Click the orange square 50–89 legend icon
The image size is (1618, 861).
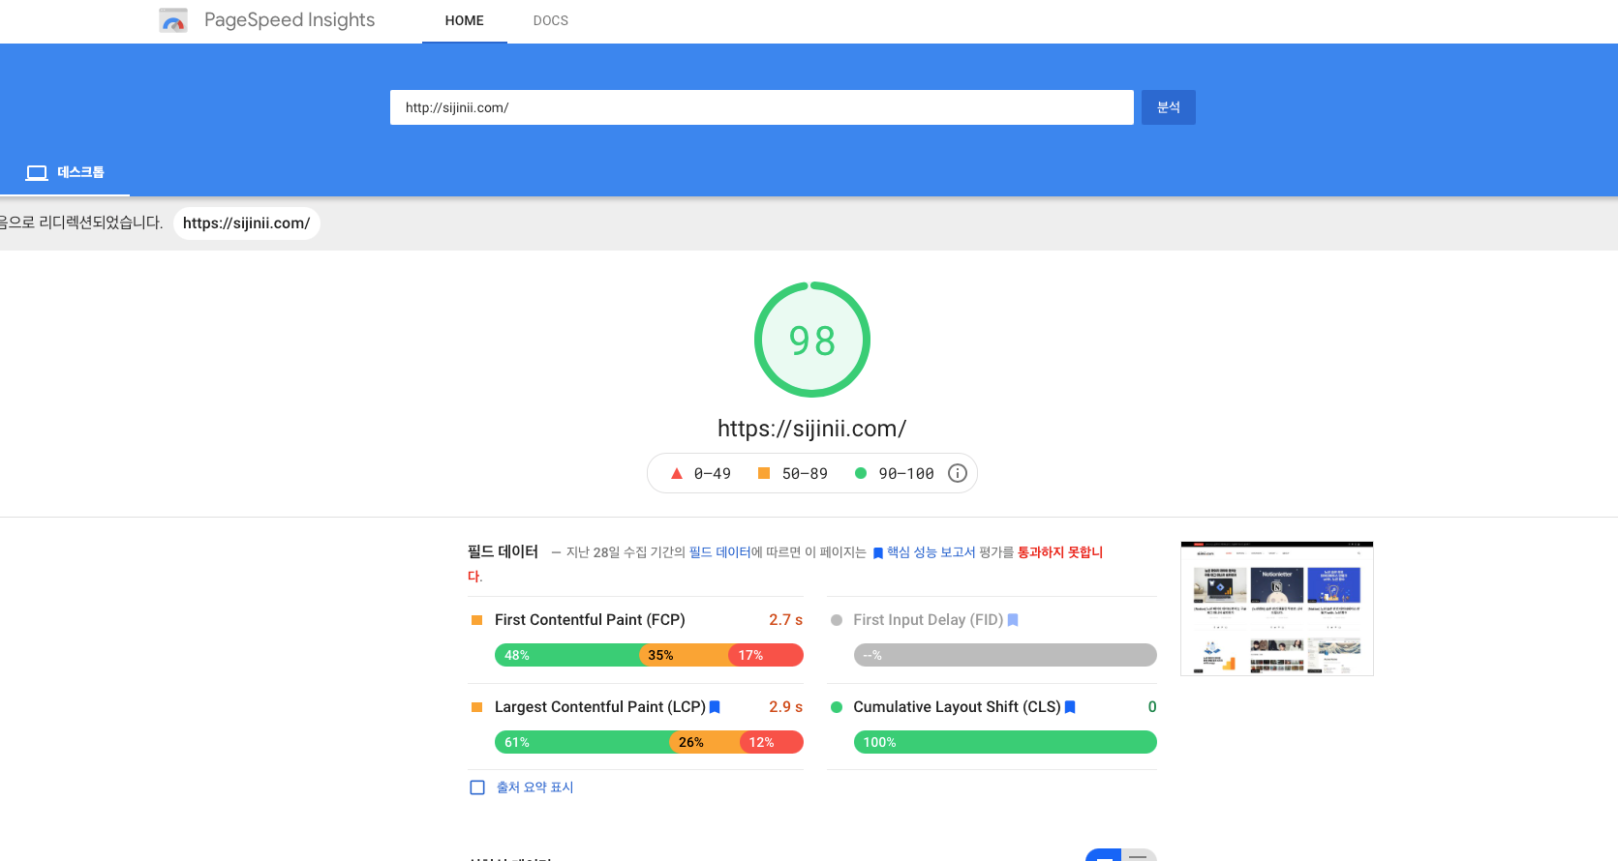[764, 473]
